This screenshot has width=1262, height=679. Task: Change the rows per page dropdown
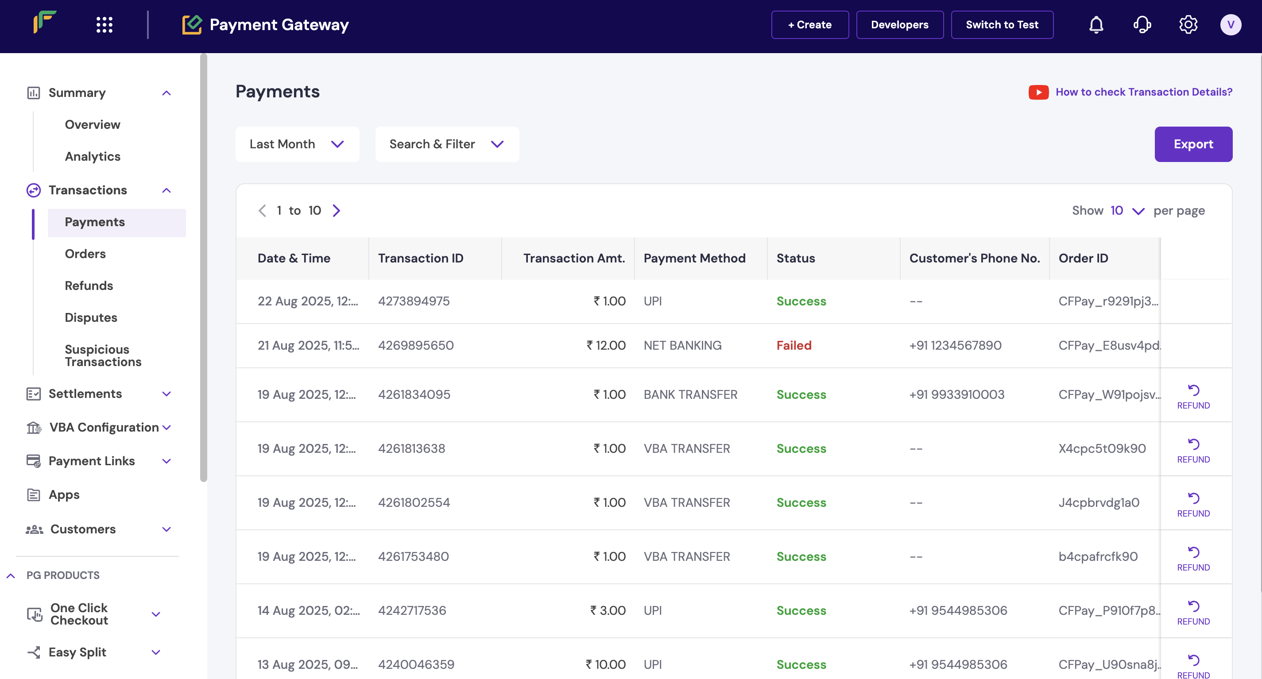[1127, 211]
